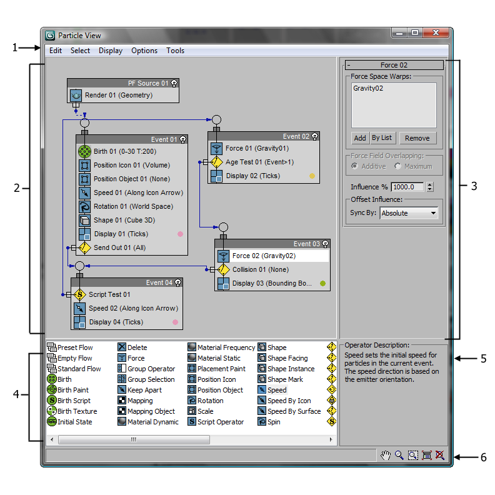Select Age Test 01 (Event>1)
The width and height of the screenshot is (495, 495).
(264, 162)
